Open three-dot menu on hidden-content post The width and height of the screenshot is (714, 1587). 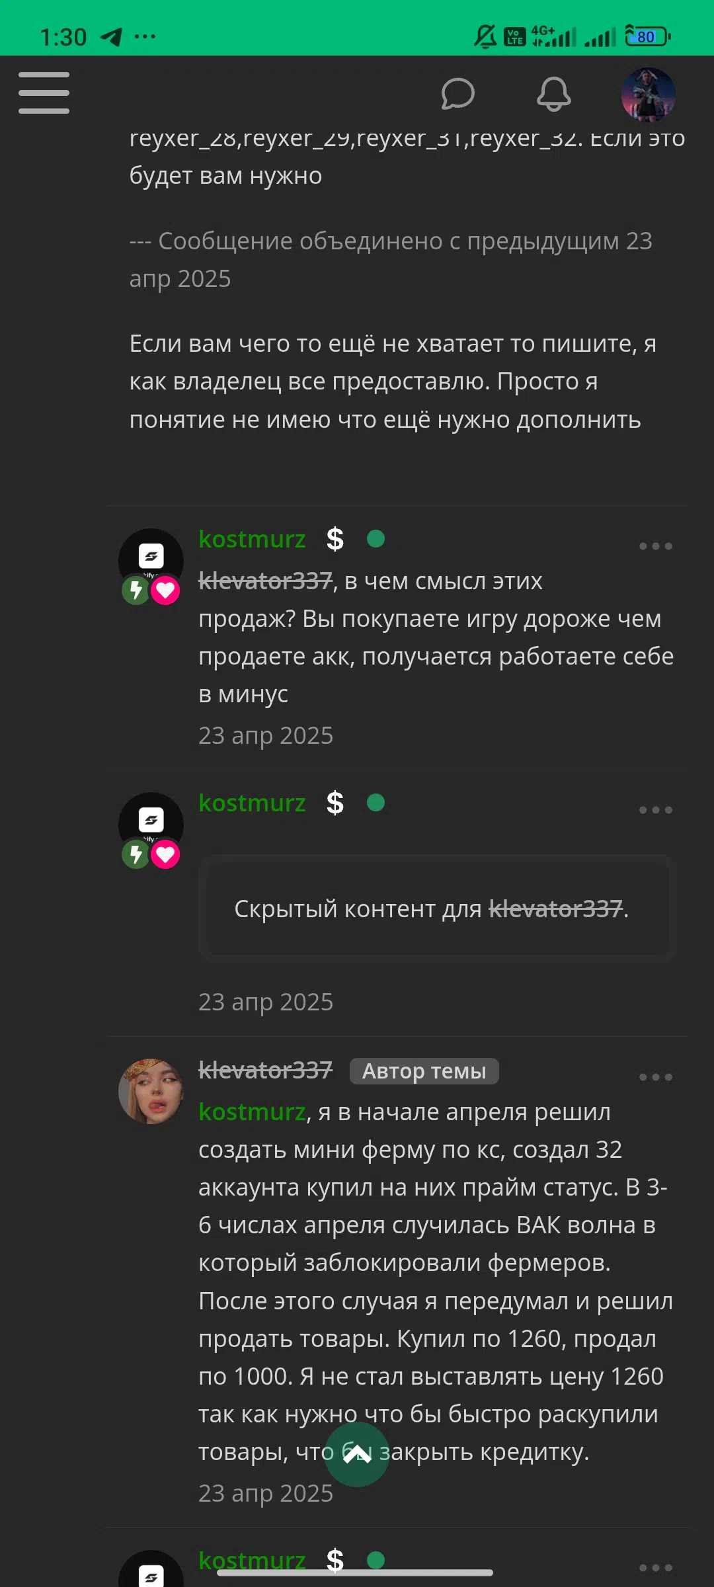pos(655,810)
